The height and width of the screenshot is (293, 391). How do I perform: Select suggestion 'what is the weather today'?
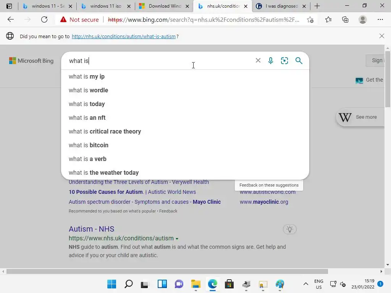point(185,172)
